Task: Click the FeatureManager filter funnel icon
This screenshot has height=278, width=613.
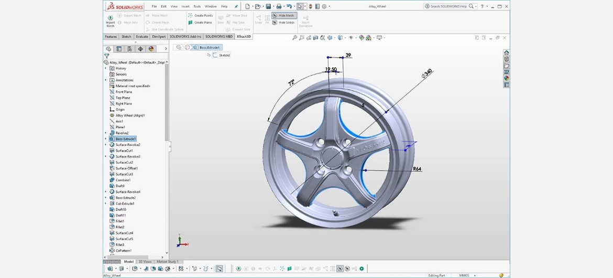Action: coord(107,56)
